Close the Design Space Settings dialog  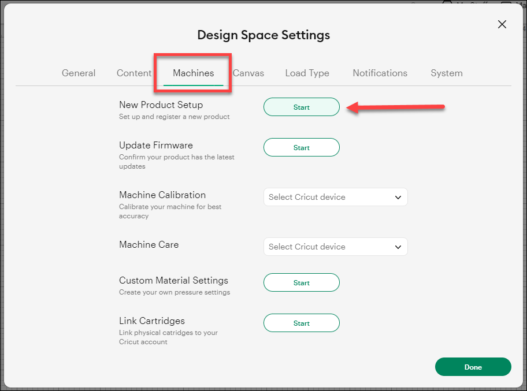502,24
